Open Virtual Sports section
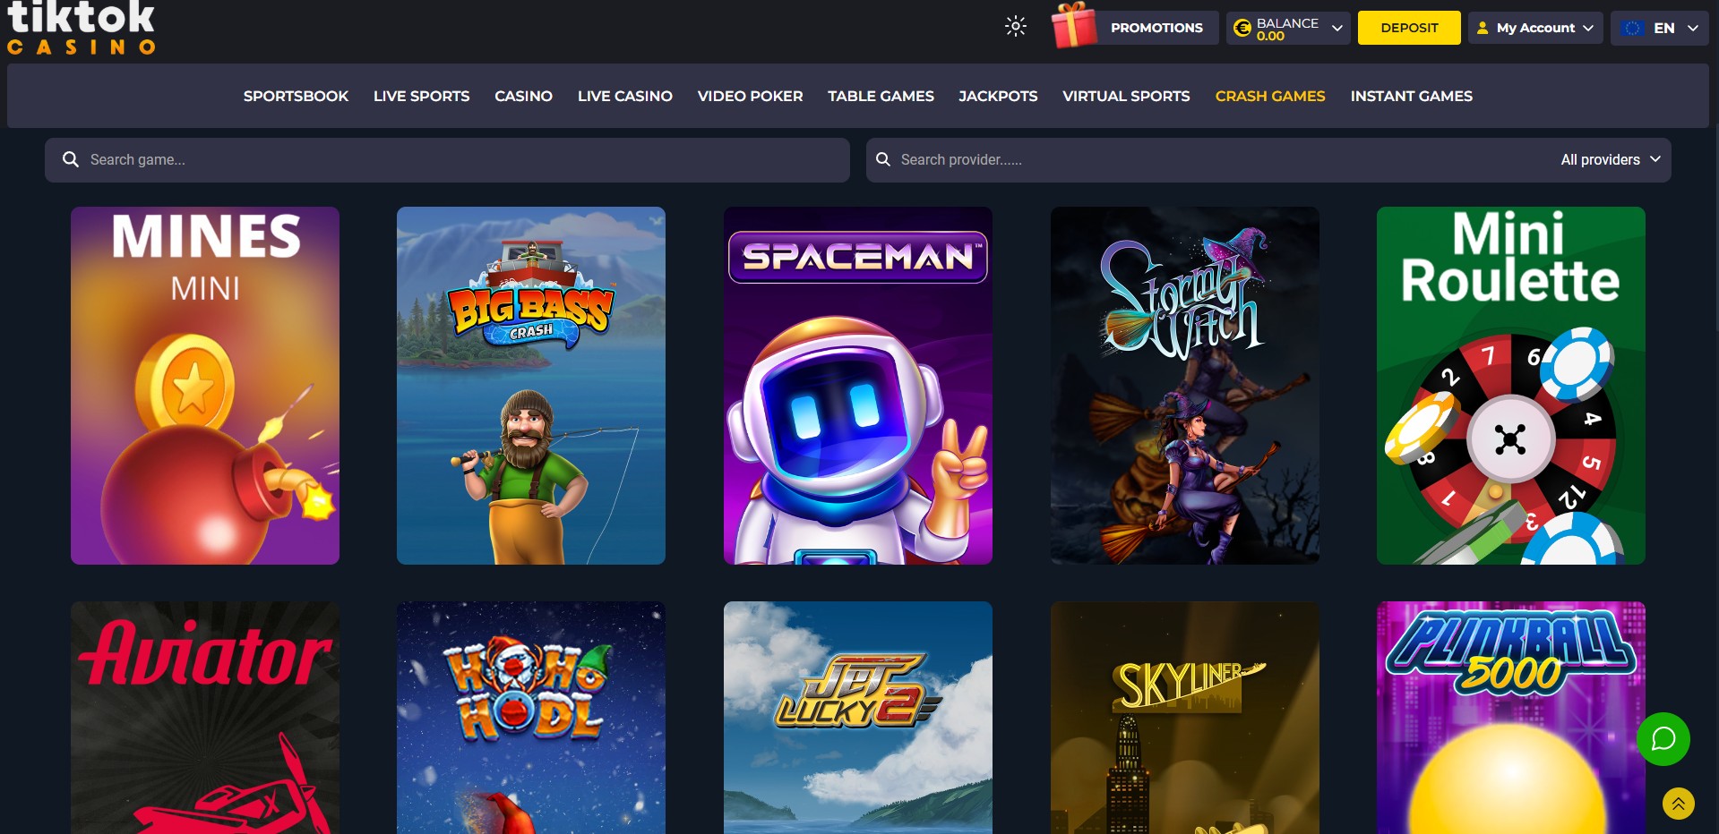Viewport: 1719px width, 834px height. 1126,96
